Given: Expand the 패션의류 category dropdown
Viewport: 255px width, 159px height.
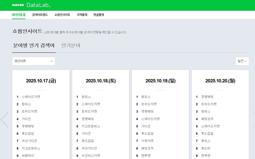Looking at the screenshot, I should (x=33, y=61).
